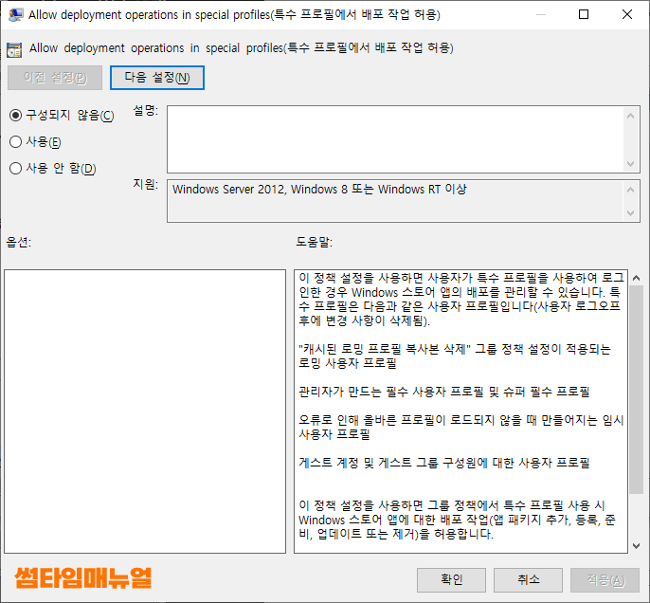Image resolution: width=650 pixels, height=603 pixels.
Task: Confirm with the 확인 button
Action: (451, 579)
